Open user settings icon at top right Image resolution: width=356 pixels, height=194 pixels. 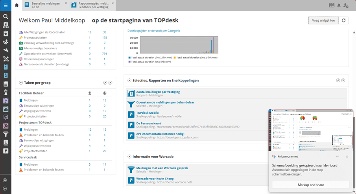[346, 6]
